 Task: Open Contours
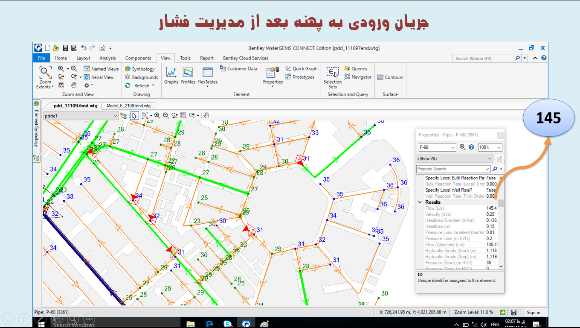390,77
